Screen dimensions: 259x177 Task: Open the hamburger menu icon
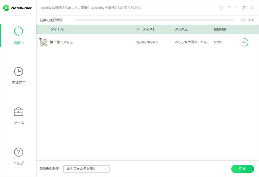229,8
